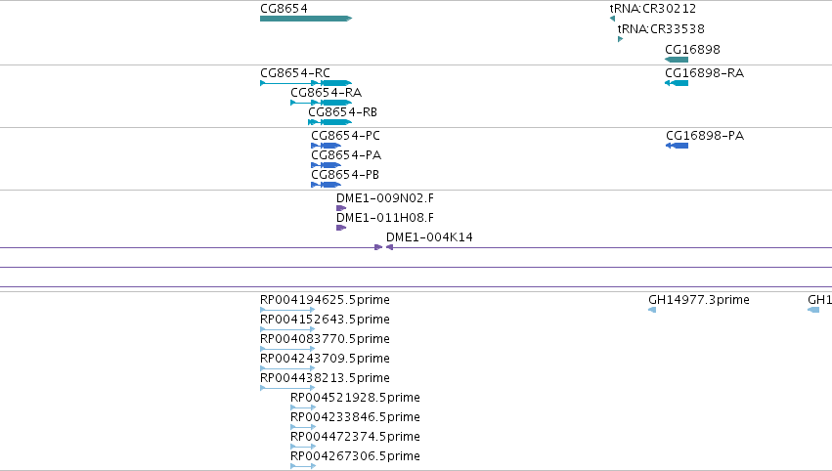The width and height of the screenshot is (832, 471).
Task: Select the RP004083770.5prime label
Action: [325, 339]
